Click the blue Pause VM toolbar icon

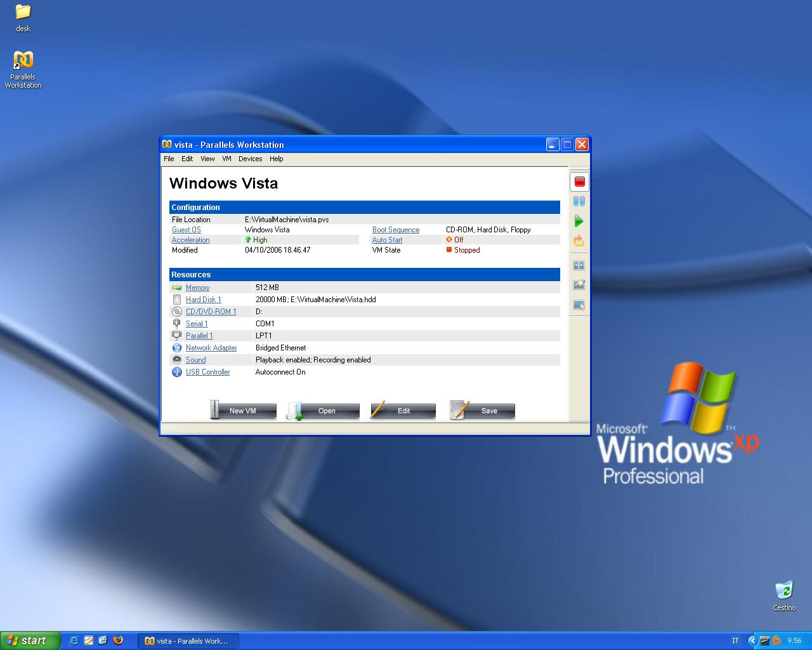point(579,201)
